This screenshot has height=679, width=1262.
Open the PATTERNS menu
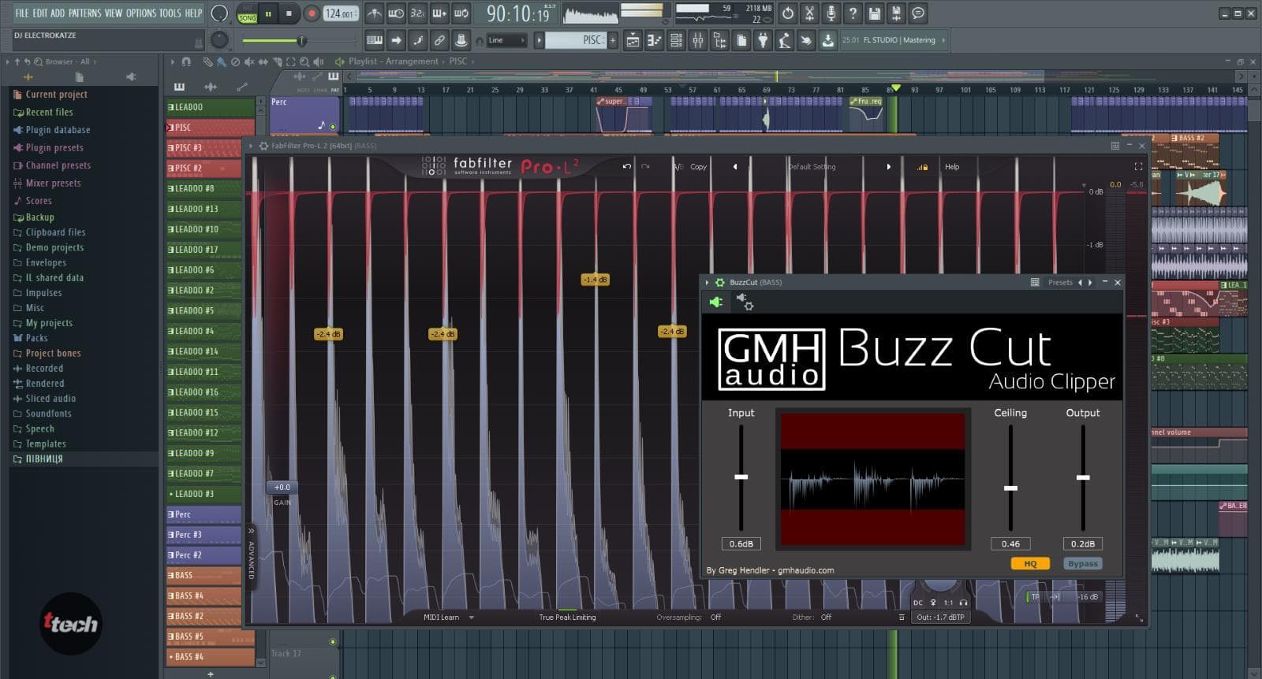(84, 13)
